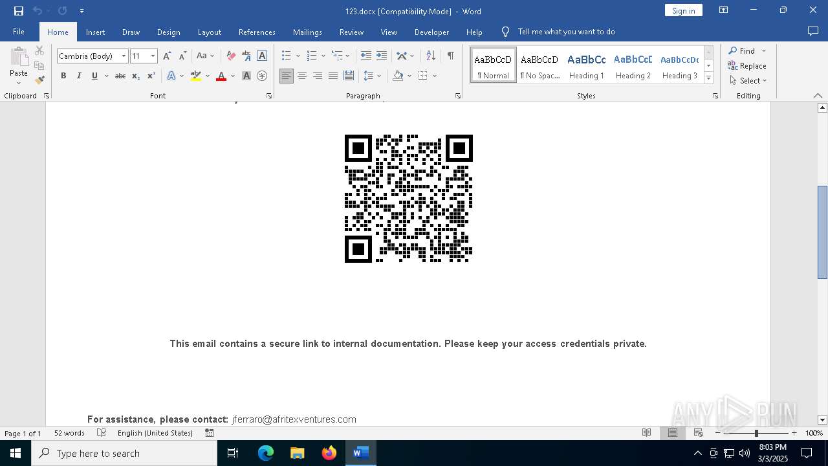Click the Ribbon Display Options icon
The height and width of the screenshot is (466, 828).
[x=724, y=10]
